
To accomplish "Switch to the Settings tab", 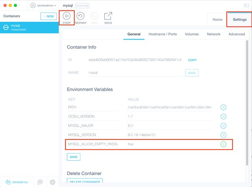I will tap(239, 20).
